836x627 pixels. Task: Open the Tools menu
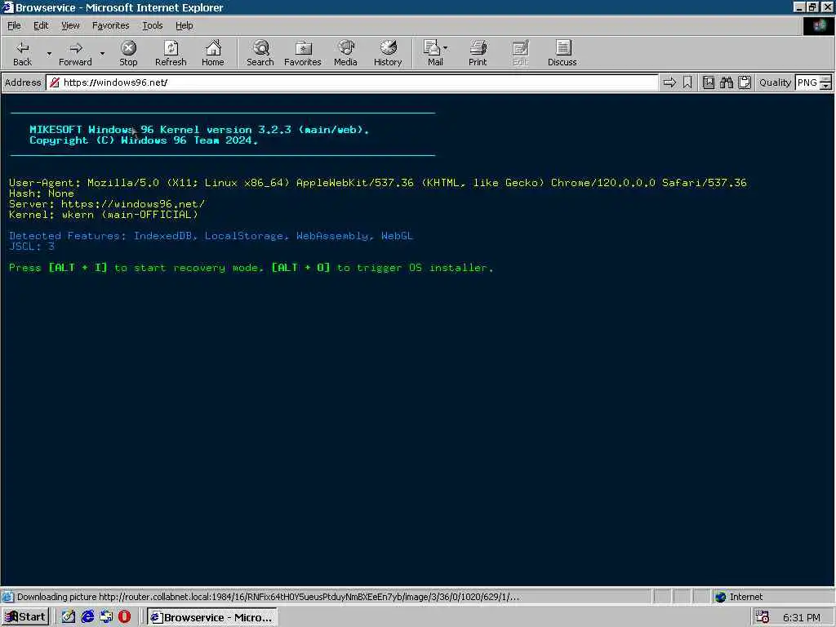point(153,25)
